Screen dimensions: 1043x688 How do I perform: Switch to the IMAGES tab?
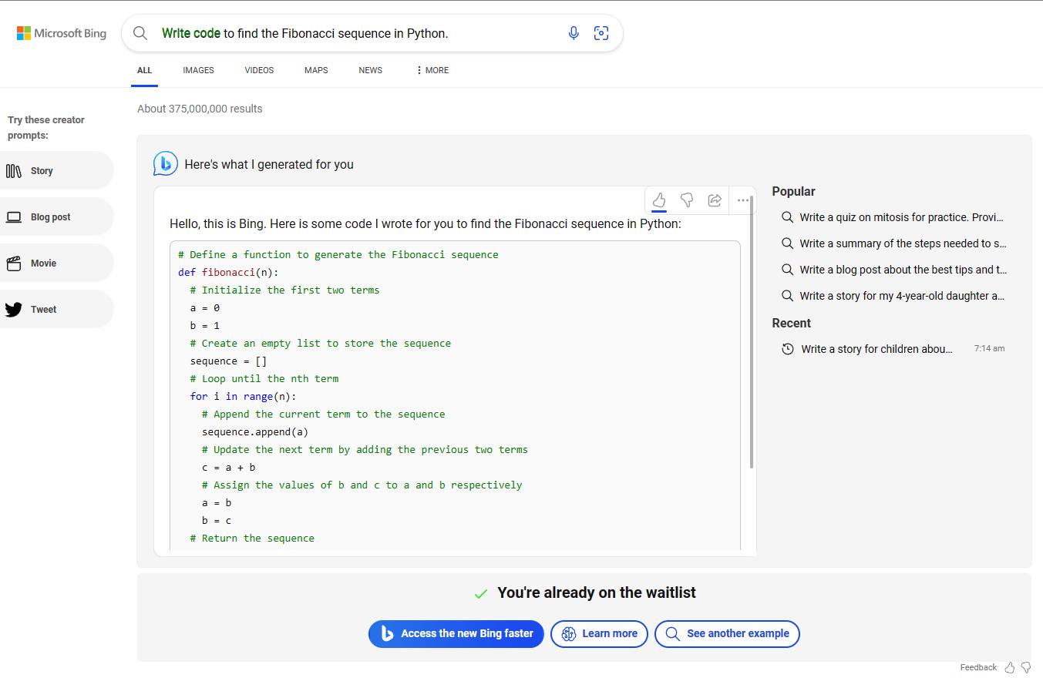[198, 70]
